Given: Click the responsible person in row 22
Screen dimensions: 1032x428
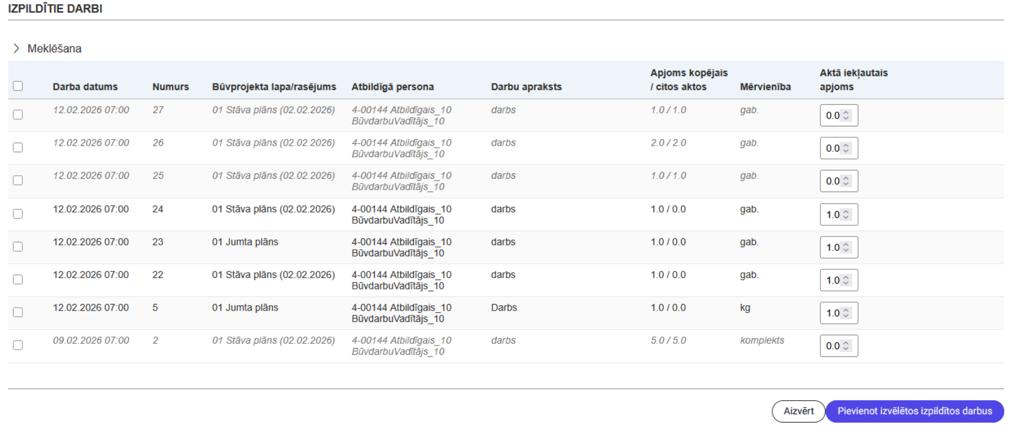Looking at the screenshot, I should point(401,281).
